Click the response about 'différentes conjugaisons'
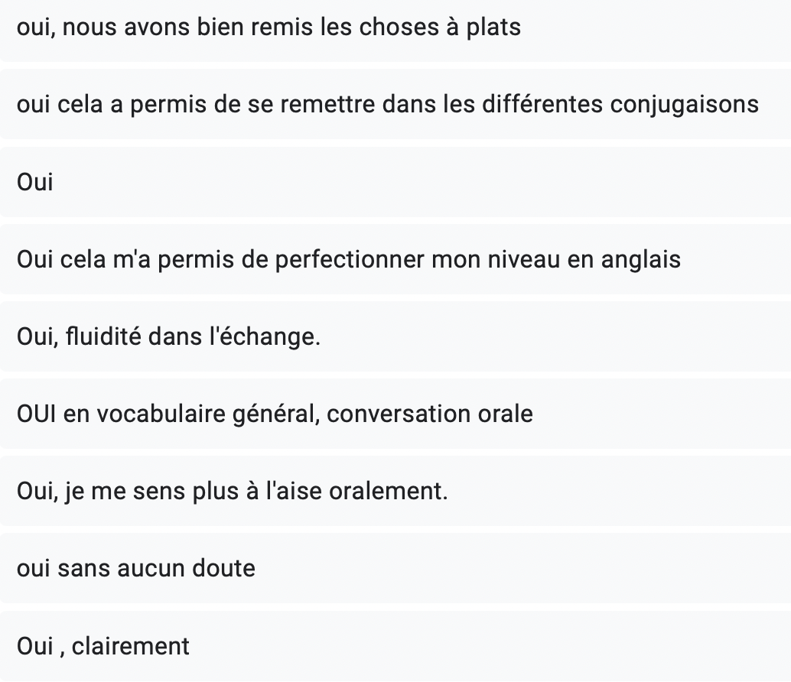791x682 pixels. [395, 104]
